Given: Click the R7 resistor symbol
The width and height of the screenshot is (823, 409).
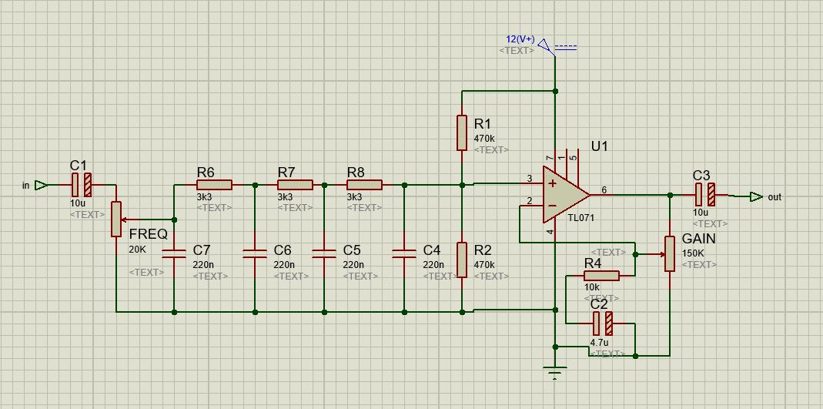Looking at the screenshot, I should point(295,185).
